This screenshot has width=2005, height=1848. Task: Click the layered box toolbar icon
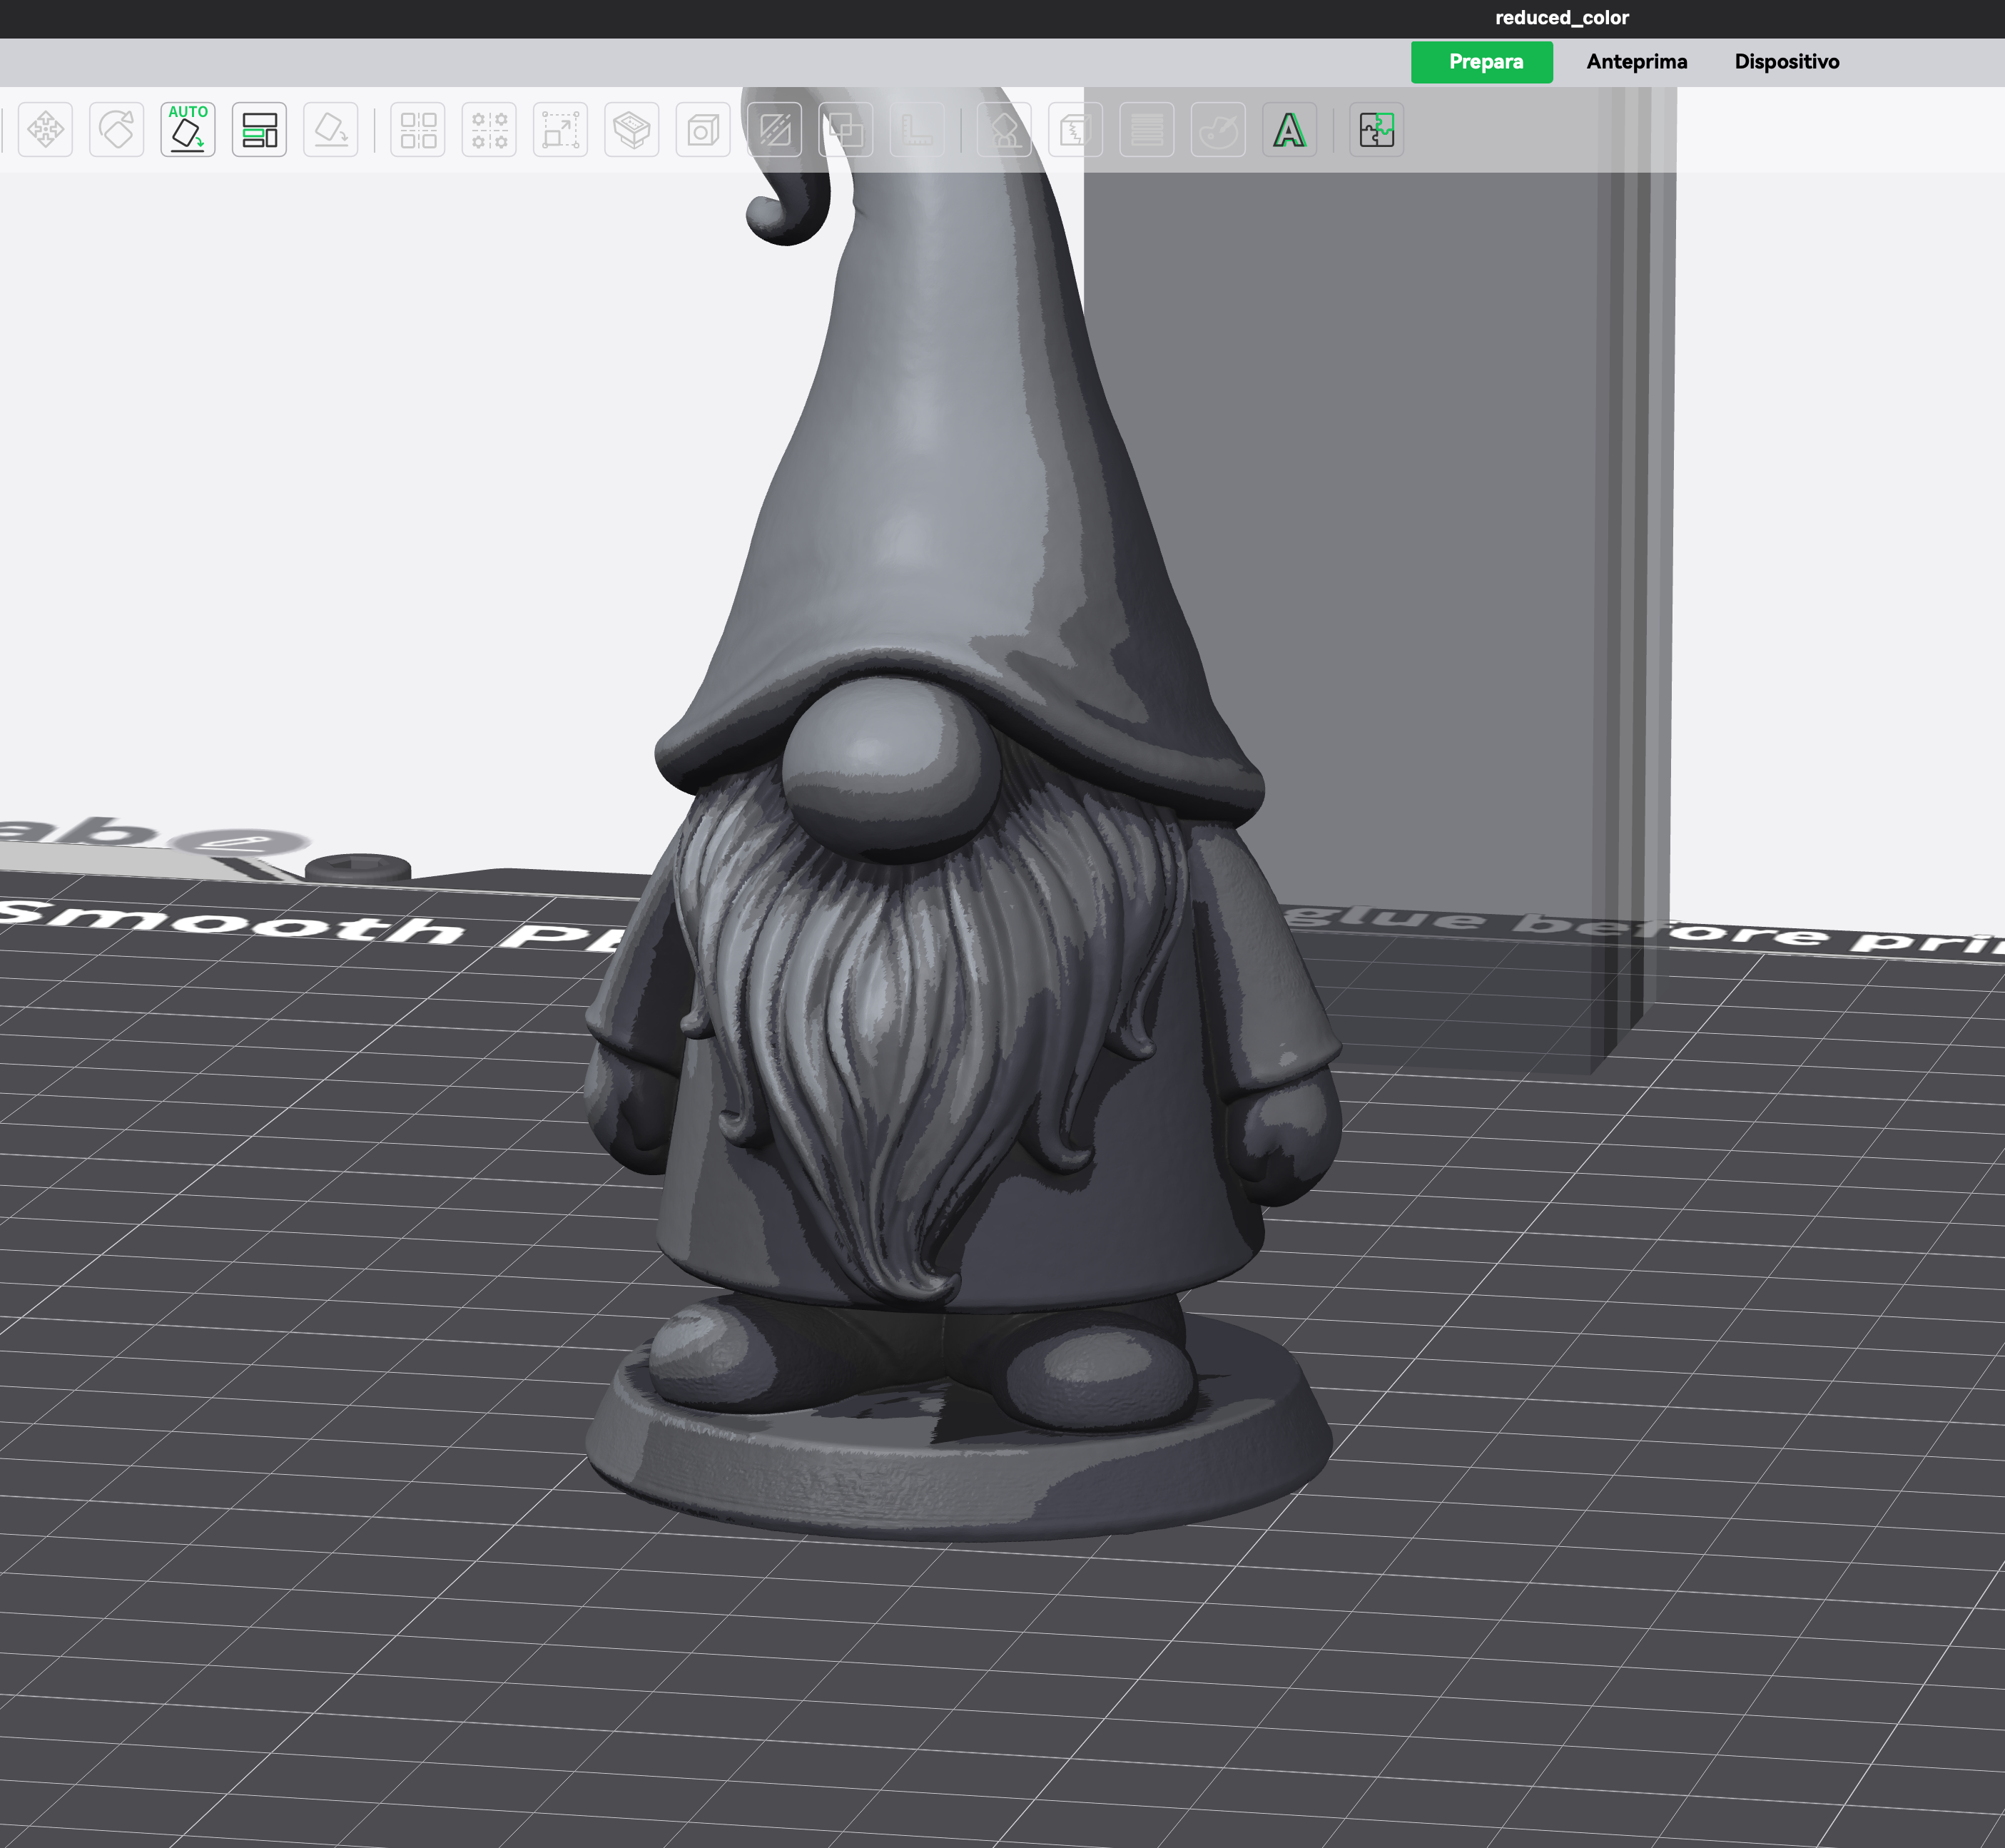pyautogui.click(x=632, y=129)
